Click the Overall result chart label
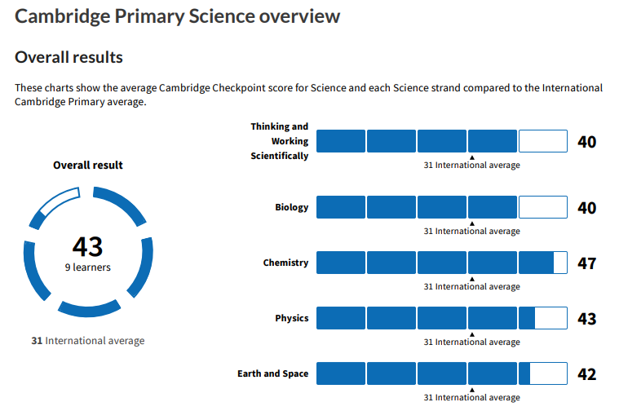This screenshot has width=619, height=411. click(x=88, y=165)
